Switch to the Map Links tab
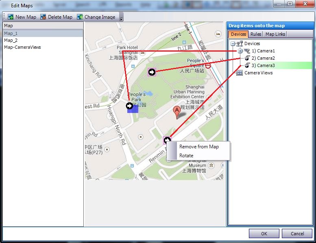316x243 pixels. [275, 34]
